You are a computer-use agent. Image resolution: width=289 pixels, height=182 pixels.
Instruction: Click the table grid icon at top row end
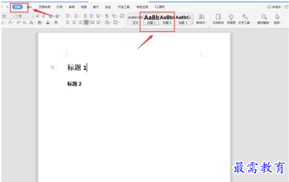pos(122,16)
